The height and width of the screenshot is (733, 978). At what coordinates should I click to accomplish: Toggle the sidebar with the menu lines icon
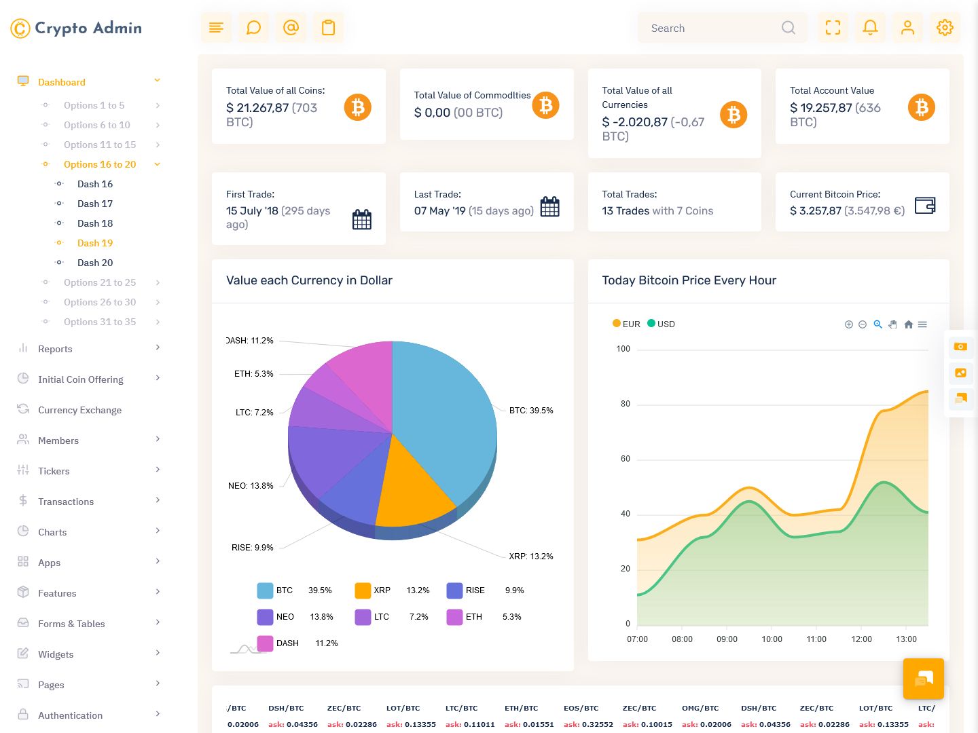pyautogui.click(x=216, y=28)
